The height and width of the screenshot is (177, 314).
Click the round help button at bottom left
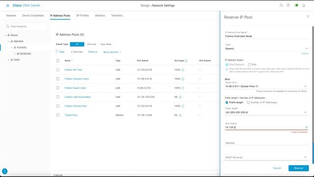tap(4, 171)
